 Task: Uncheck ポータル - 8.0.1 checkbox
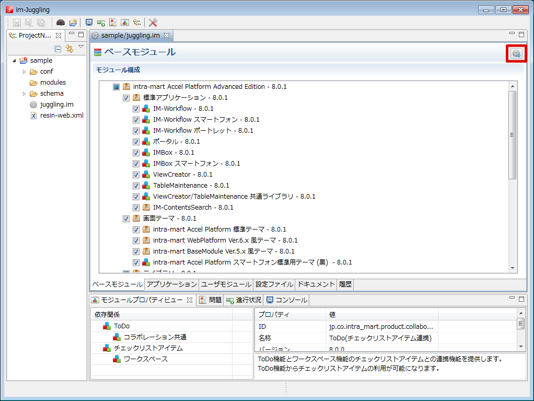coord(136,142)
